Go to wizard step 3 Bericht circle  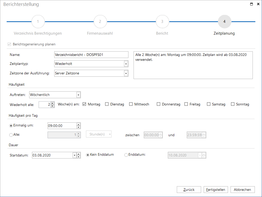pyautogui.click(x=162, y=22)
